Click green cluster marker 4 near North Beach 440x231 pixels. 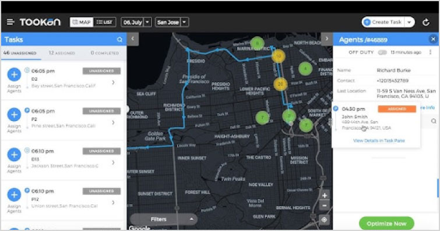pos(305,69)
